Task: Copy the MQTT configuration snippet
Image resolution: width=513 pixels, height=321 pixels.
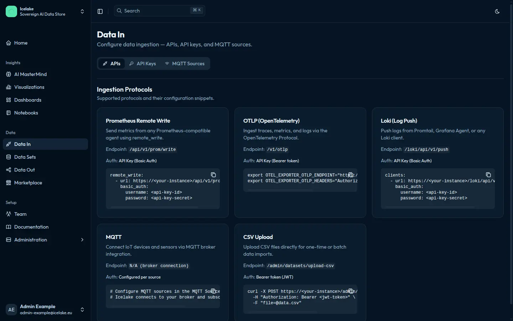Action: pyautogui.click(x=213, y=291)
